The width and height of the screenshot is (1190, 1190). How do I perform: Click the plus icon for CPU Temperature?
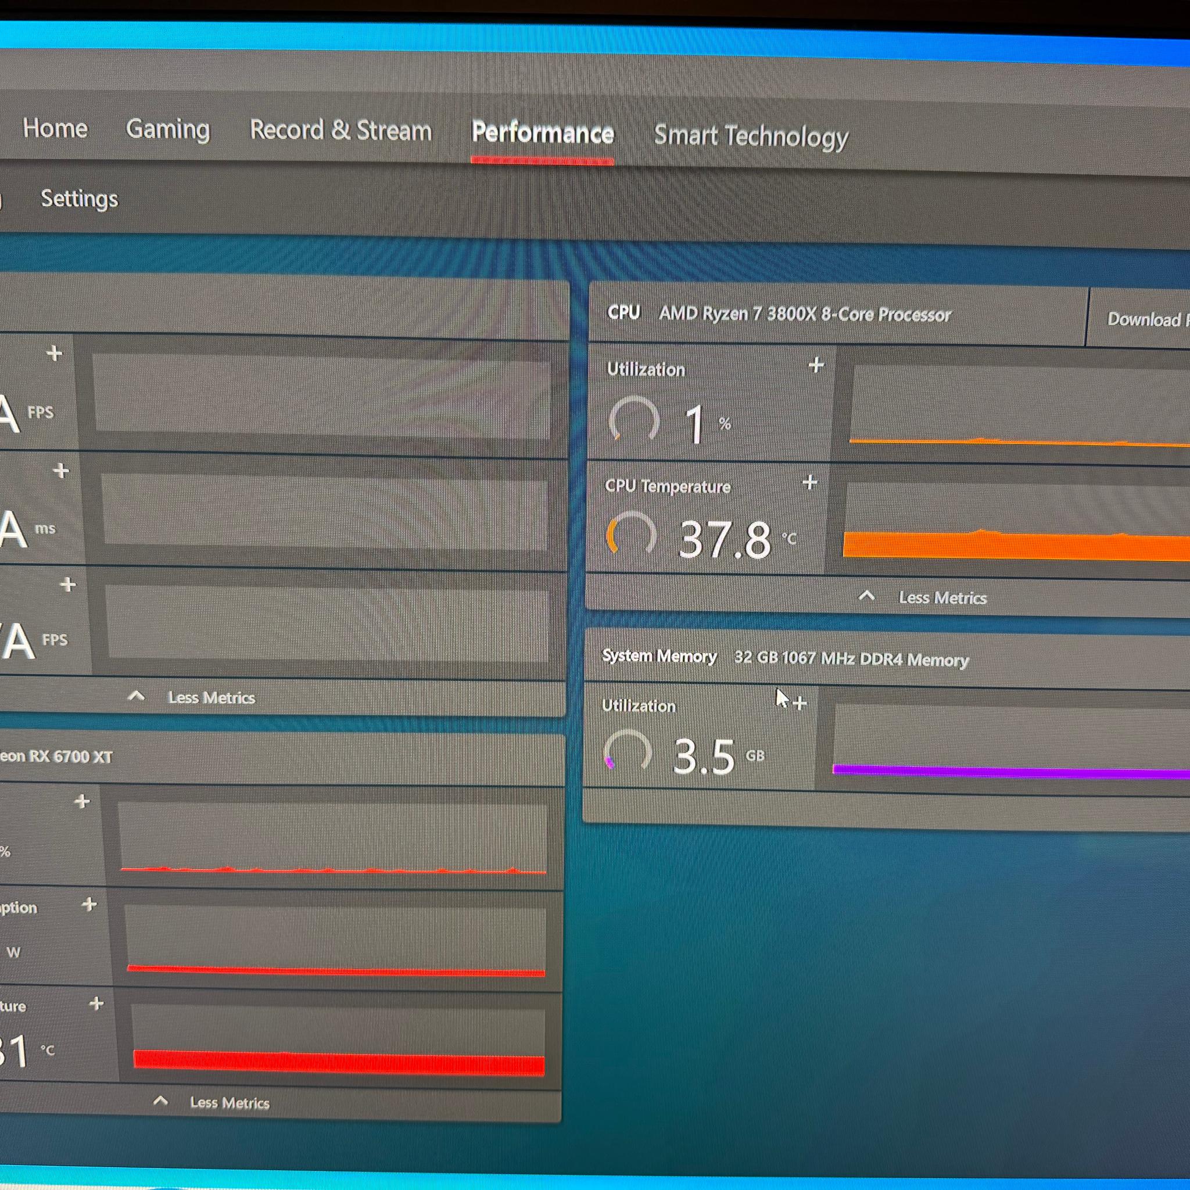pyautogui.click(x=810, y=482)
